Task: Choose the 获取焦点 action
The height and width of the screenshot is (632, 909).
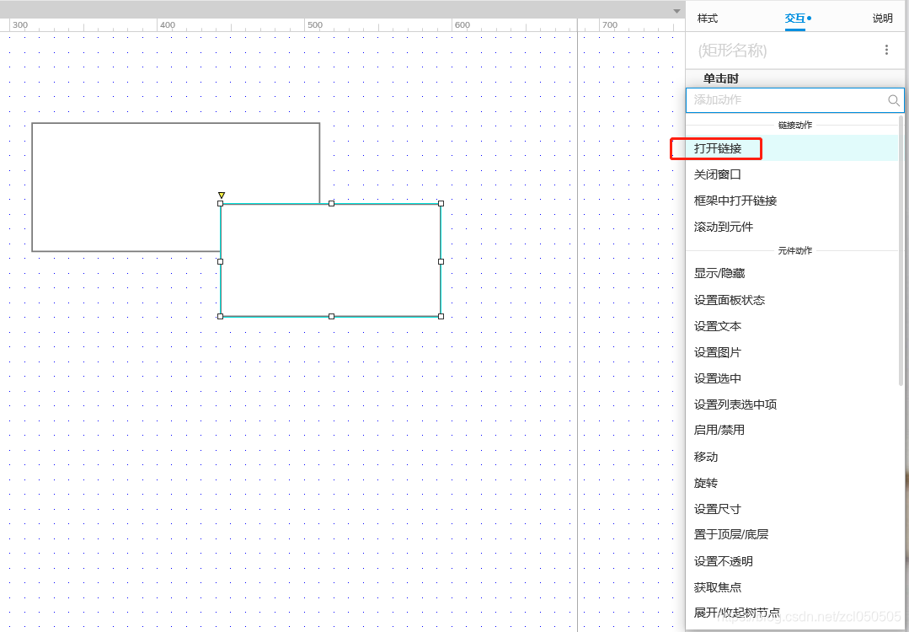Action: (x=718, y=586)
